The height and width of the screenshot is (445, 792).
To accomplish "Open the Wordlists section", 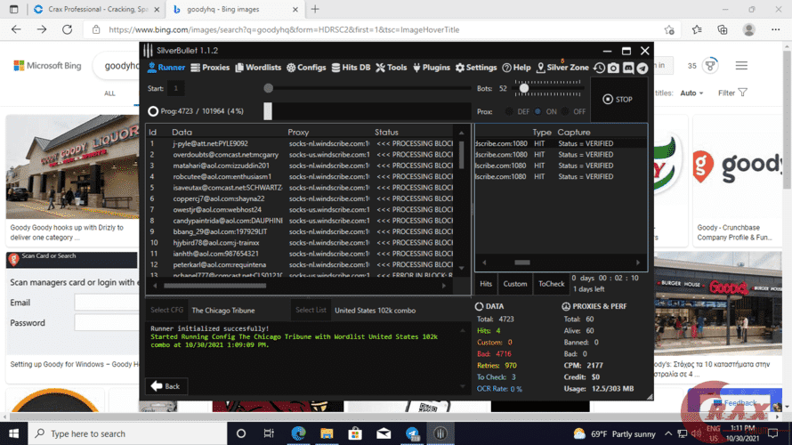I will 257,68.
